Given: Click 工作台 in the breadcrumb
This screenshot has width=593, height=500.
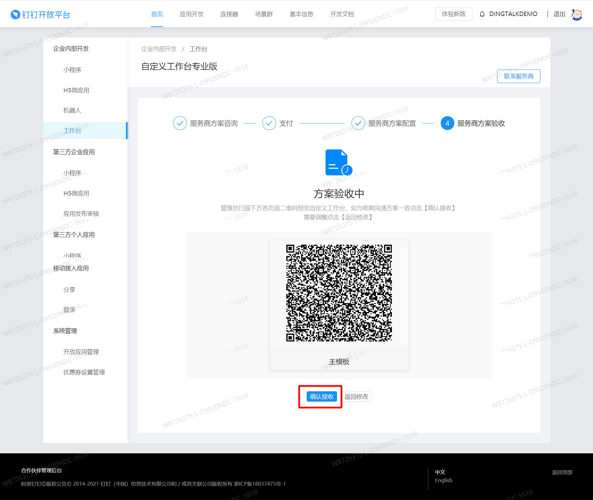Looking at the screenshot, I should [x=198, y=49].
